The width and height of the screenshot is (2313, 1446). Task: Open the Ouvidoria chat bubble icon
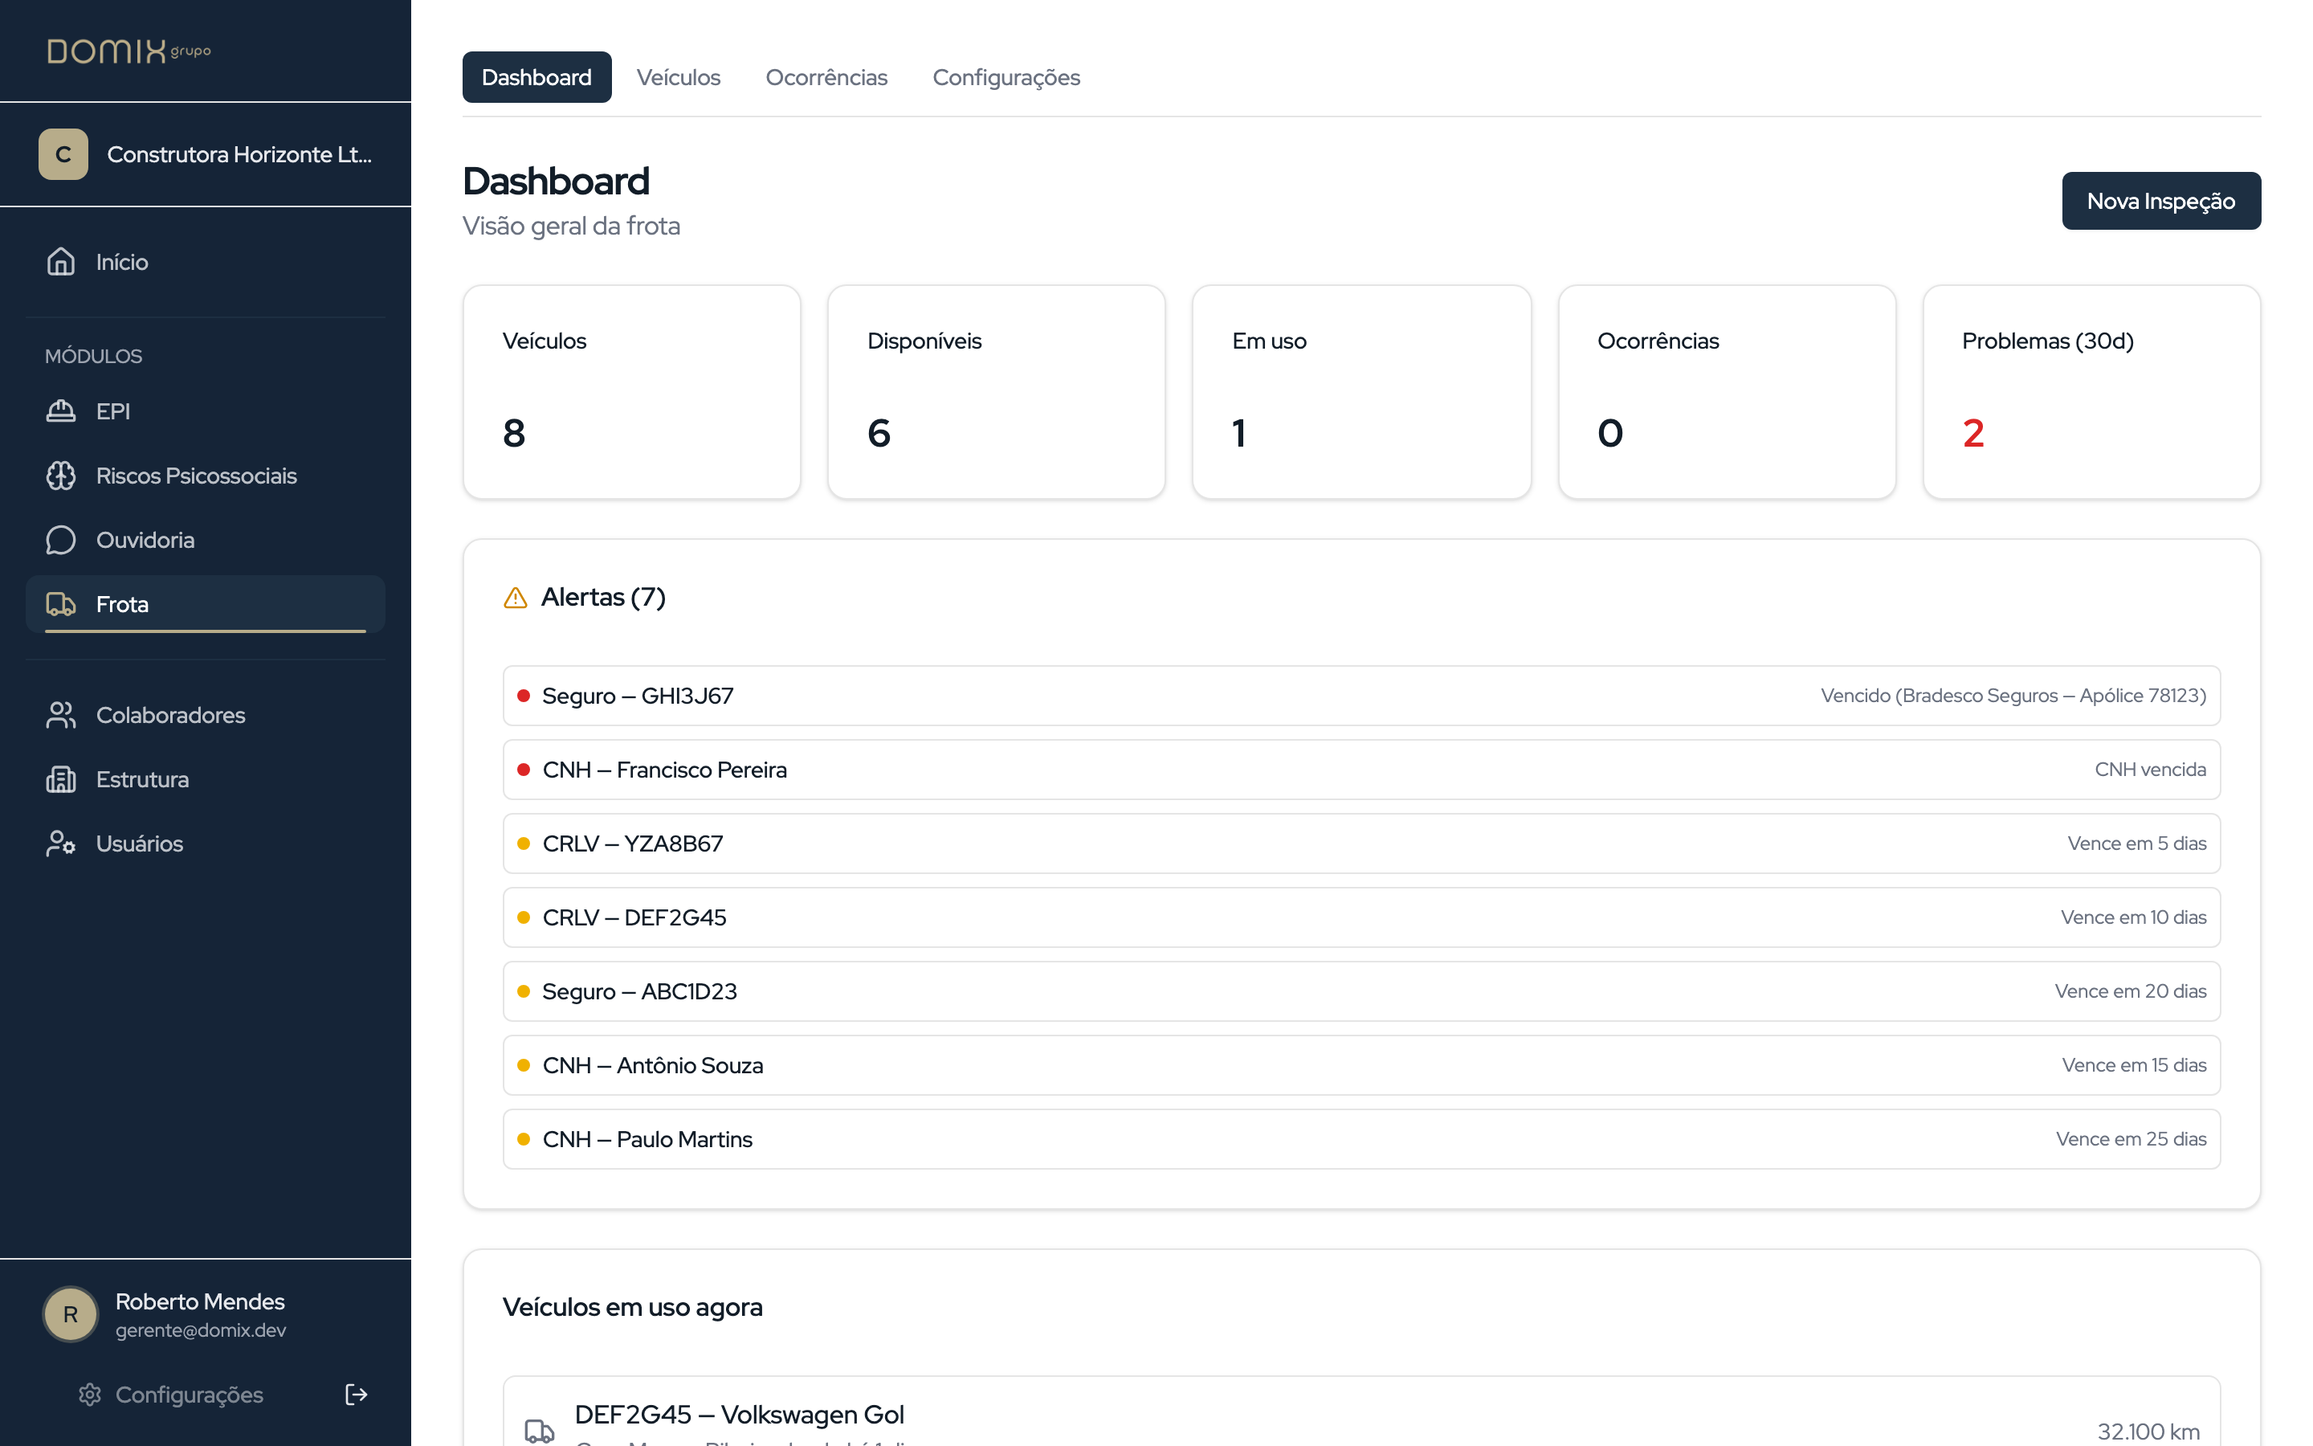pos(61,539)
